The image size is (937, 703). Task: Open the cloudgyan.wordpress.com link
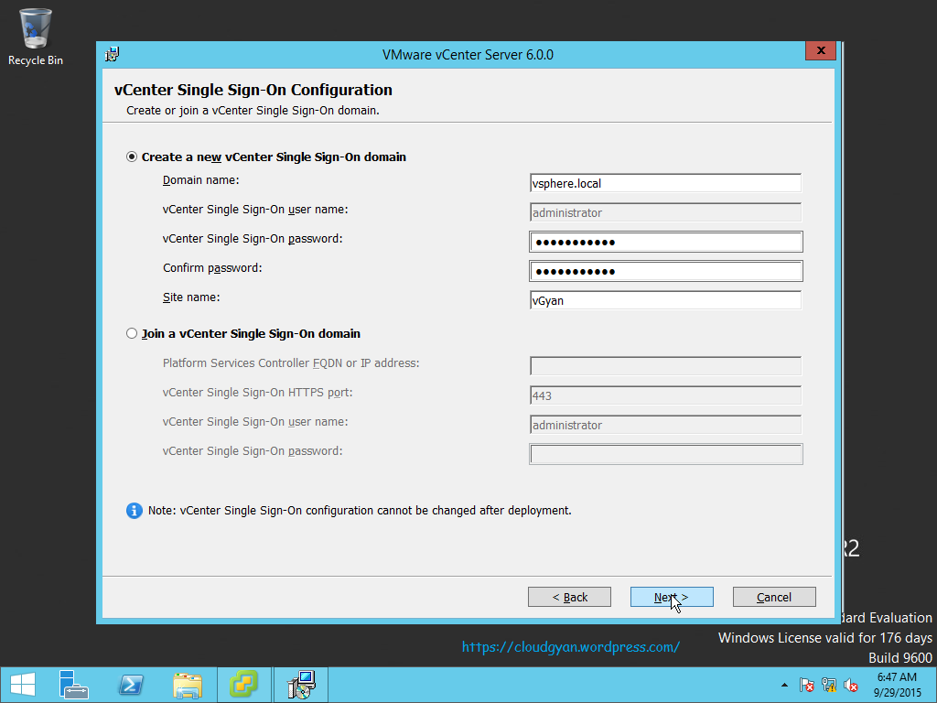coord(571,646)
